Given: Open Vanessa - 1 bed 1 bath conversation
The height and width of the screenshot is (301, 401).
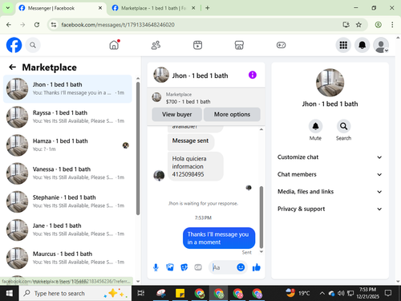Looking at the screenshot, I should pyautogui.click(x=67, y=173).
